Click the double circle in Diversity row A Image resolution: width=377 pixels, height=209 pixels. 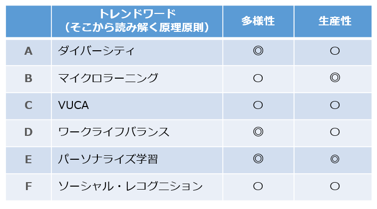[x=258, y=51]
